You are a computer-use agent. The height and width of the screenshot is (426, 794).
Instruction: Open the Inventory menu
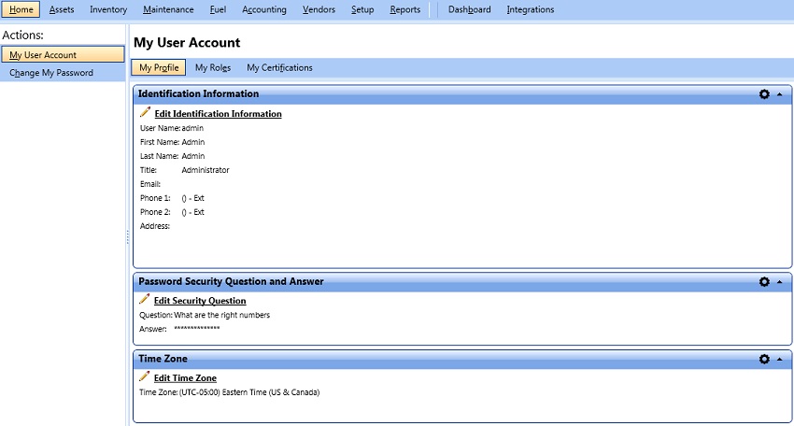108,9
